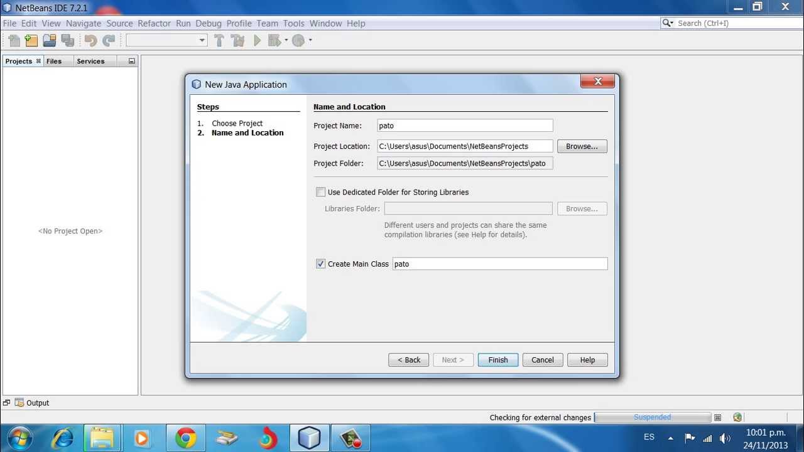This screenshot has height=452, width=804.
Task: Click Browse next to Project Location
Action: pyautogui.click(x=582, y=146)
